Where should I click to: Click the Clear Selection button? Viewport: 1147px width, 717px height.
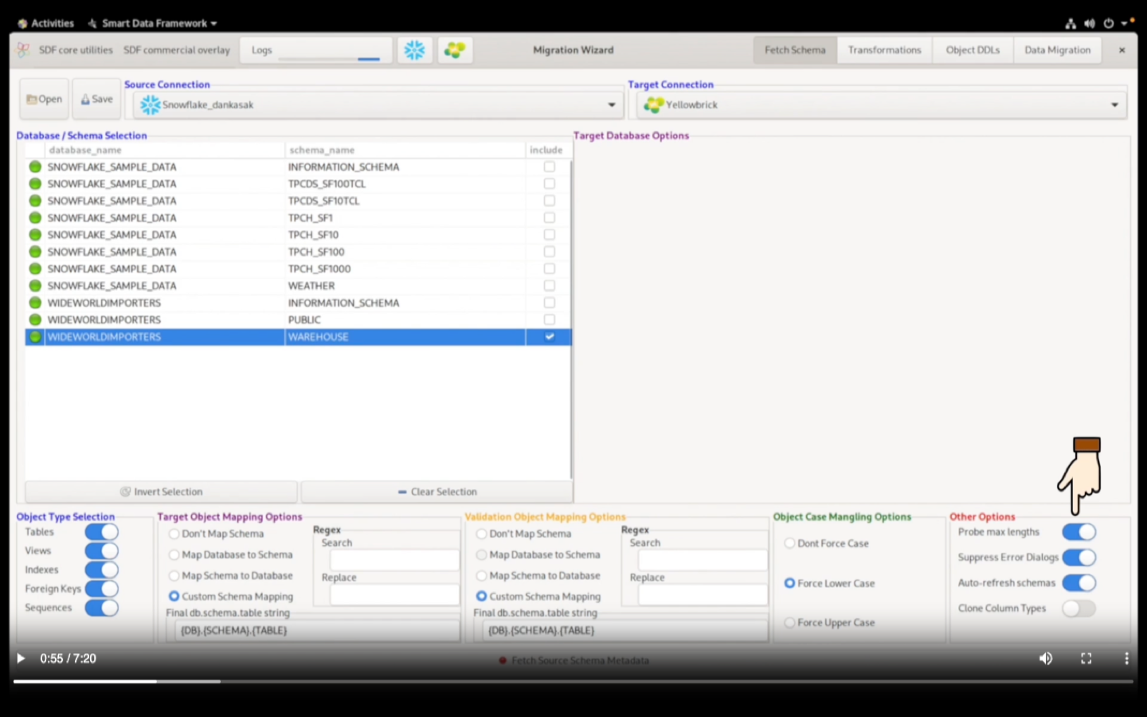(436, 492)
